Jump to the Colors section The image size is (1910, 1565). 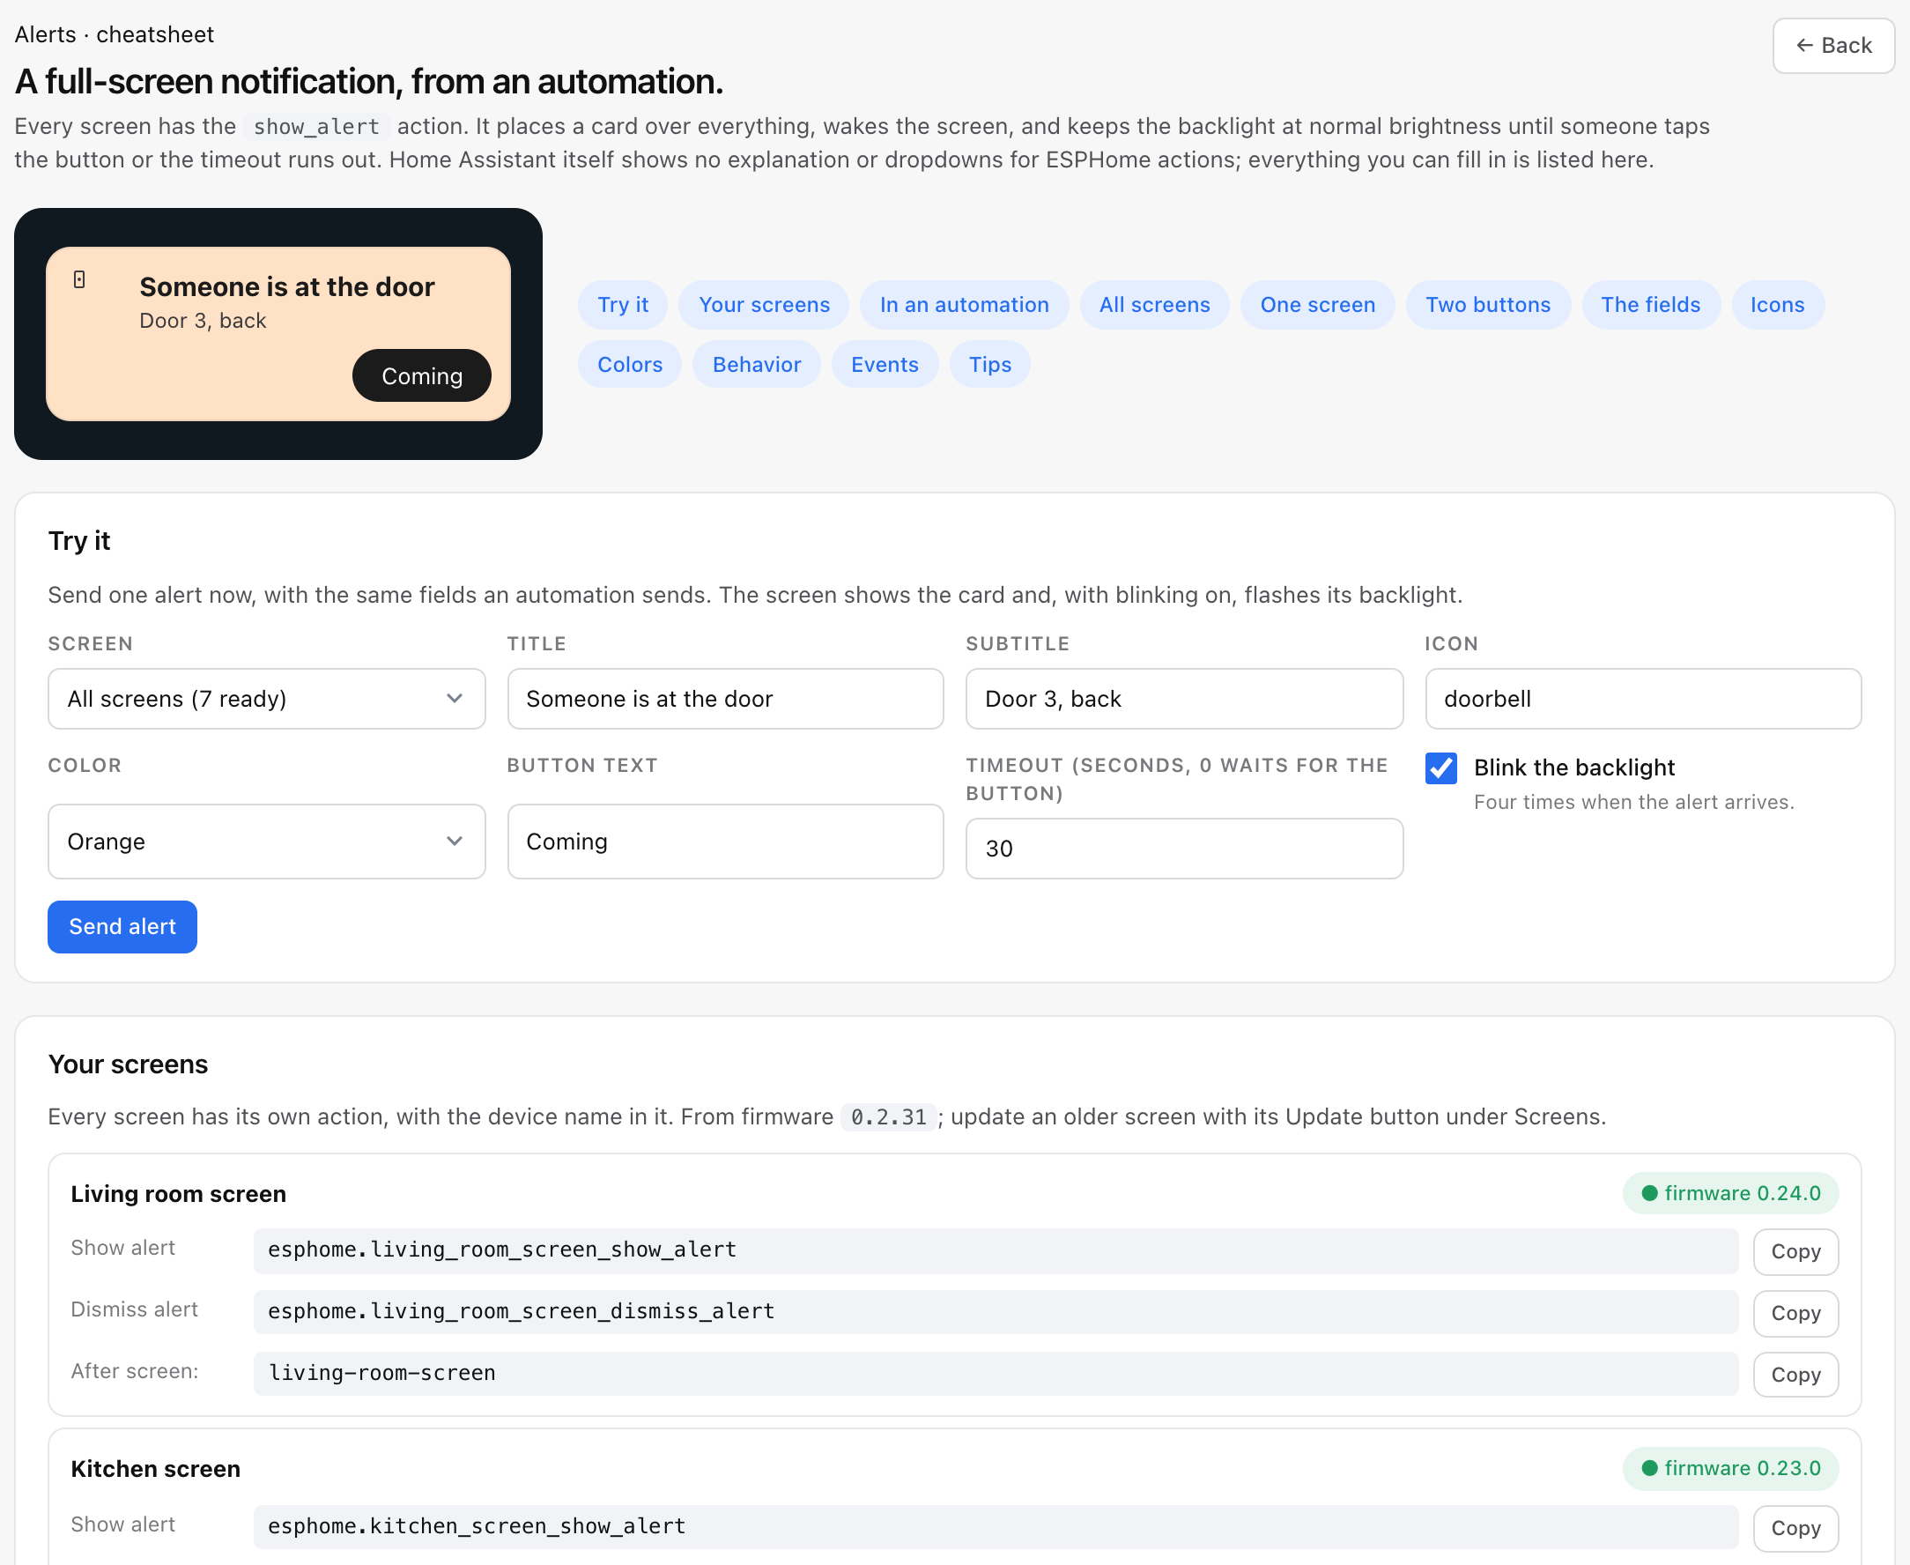[x=629, y=364]
